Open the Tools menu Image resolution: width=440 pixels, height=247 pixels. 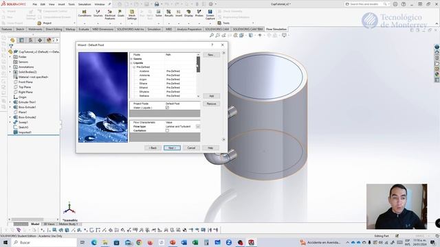71,4
